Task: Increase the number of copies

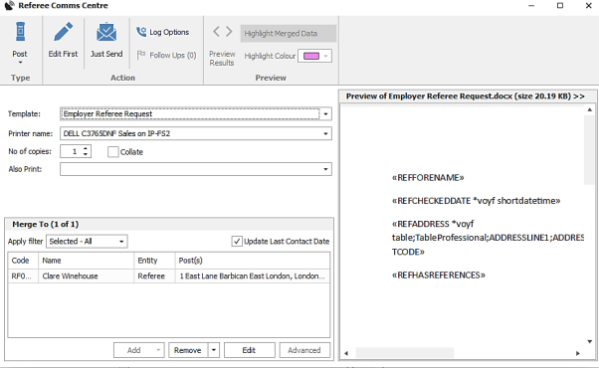Action: [86, 148]
